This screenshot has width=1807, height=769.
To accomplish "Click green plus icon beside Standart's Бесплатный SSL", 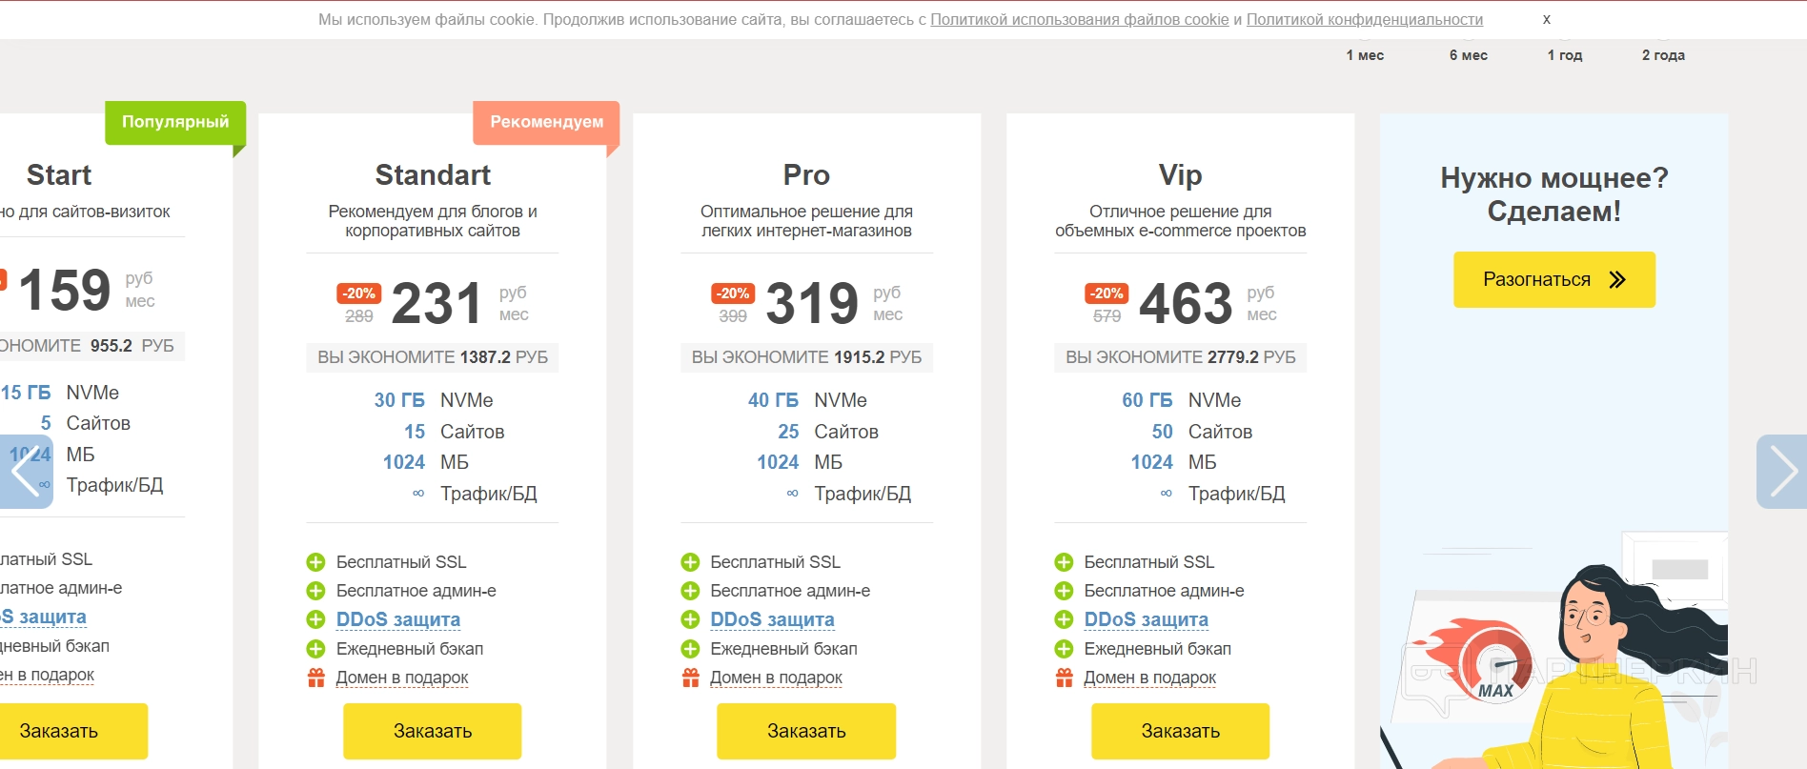I will tap(315, 562).
